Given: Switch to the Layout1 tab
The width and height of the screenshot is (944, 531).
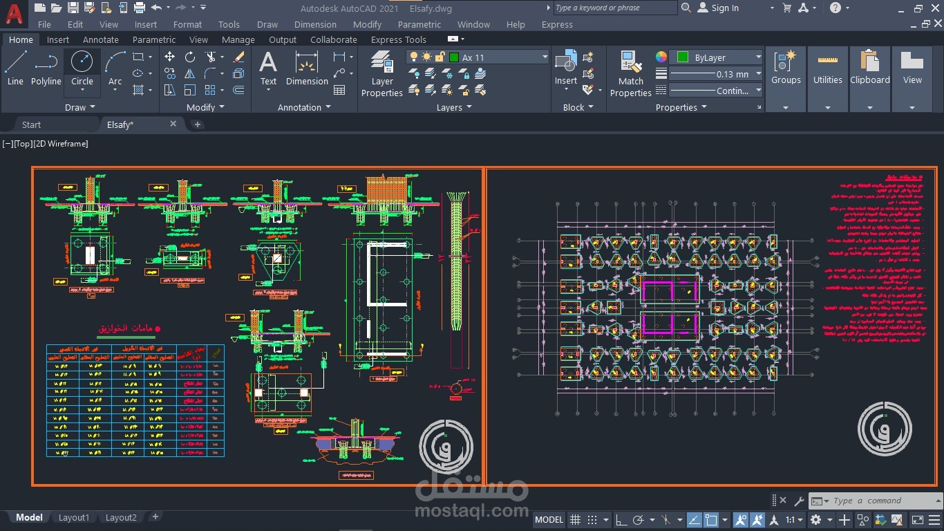Looking at the screenshot, I should click(74, 517).
